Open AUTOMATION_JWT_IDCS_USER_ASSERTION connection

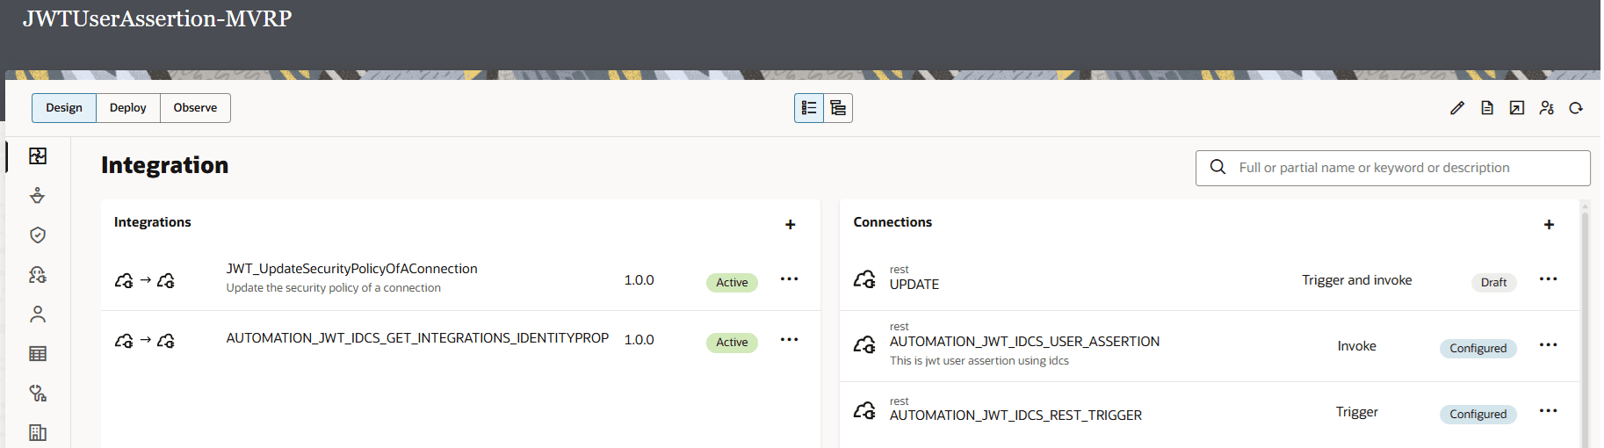click(x=1024, y=342)
